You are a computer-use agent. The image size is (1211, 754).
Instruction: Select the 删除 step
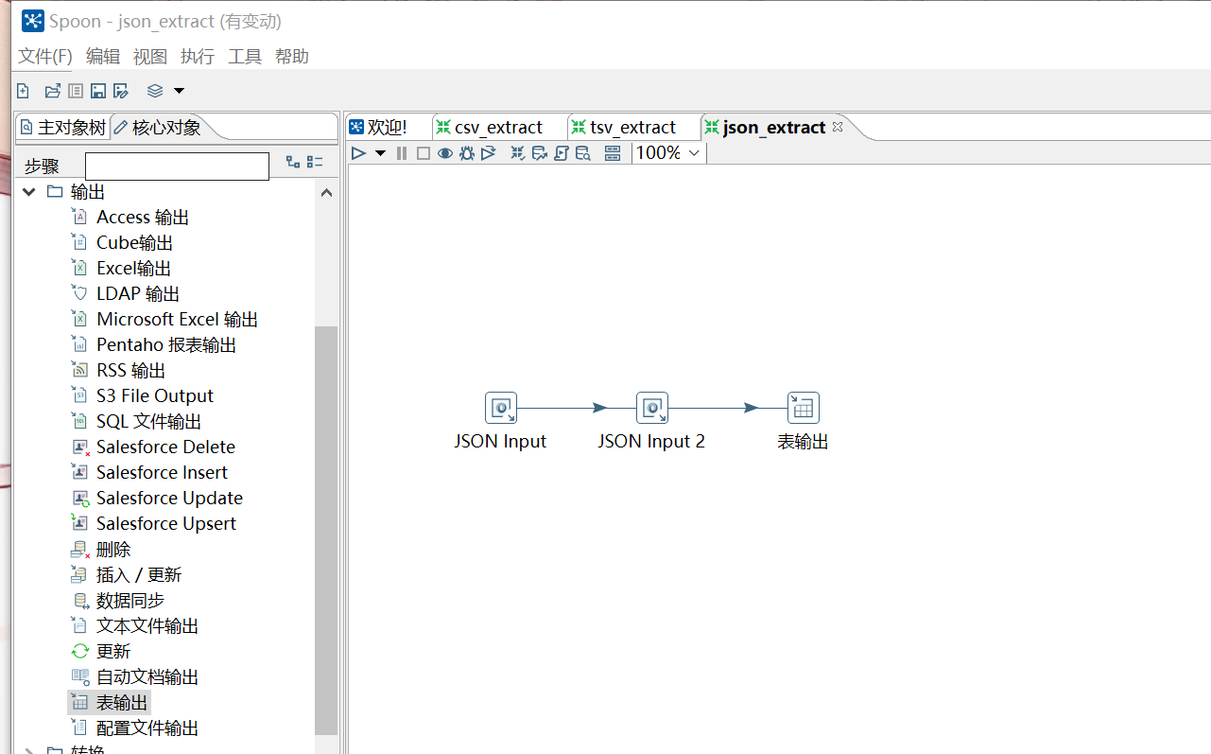(x=101, y=550)
